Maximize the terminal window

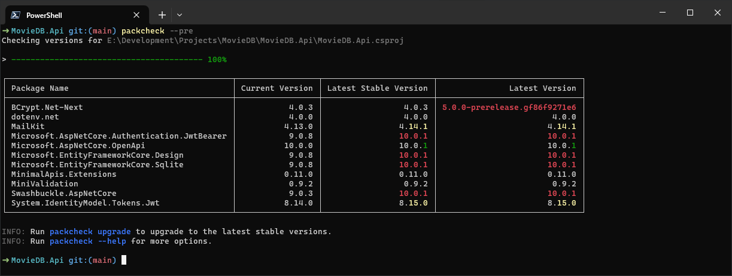[x=690, y=13]
